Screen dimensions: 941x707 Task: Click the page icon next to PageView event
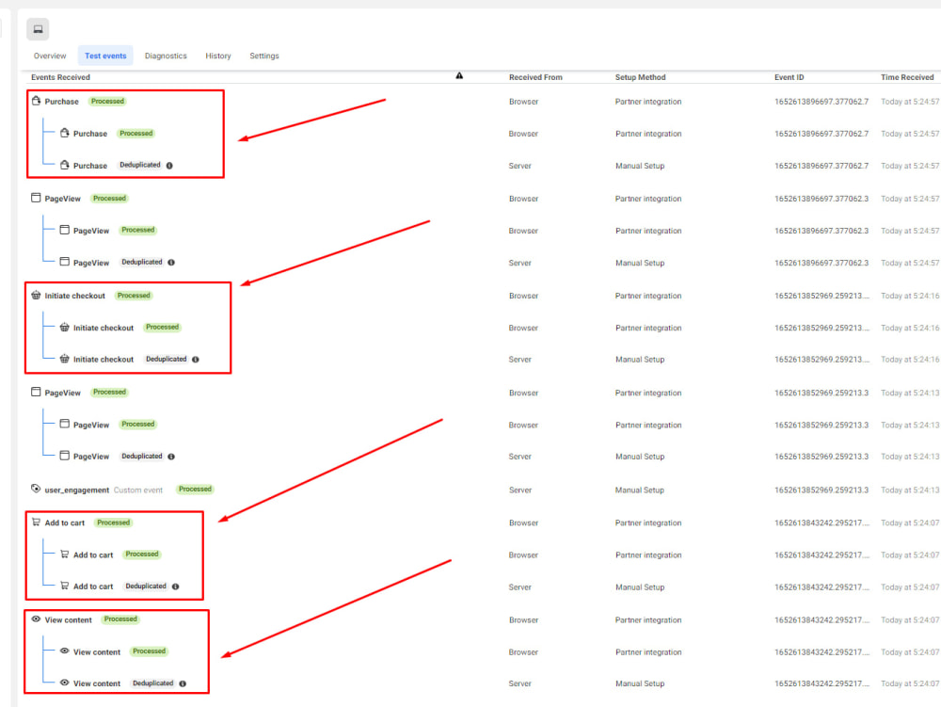[x=36, y=198]
